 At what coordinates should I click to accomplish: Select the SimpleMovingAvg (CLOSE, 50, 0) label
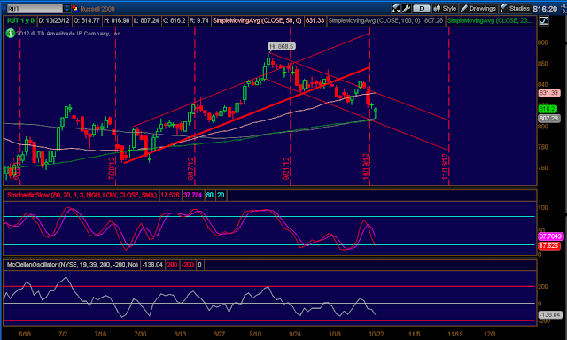(x=257, y=21)
